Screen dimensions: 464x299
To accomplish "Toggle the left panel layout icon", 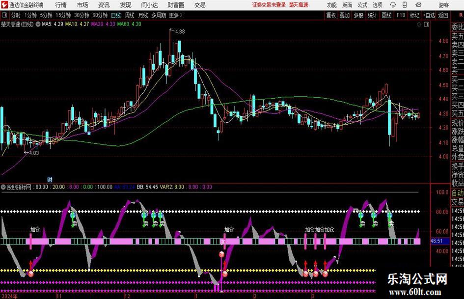I will pos(4,15).
